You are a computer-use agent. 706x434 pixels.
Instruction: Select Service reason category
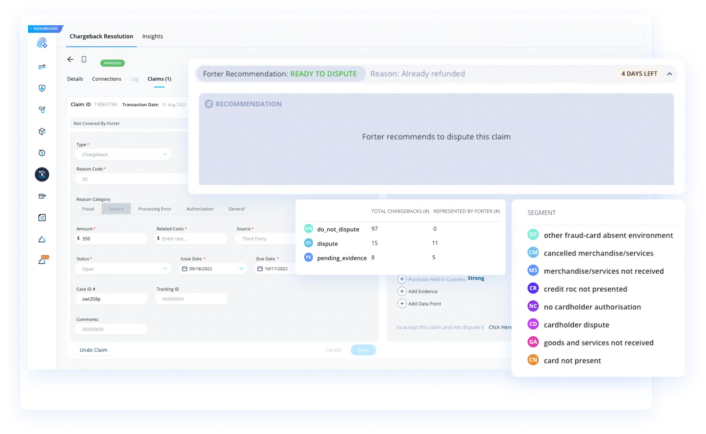[116, 209]
